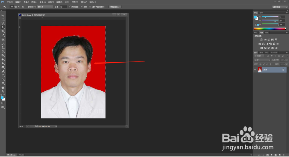Select the Crop tool
The image size is (289, 157).
3,31
